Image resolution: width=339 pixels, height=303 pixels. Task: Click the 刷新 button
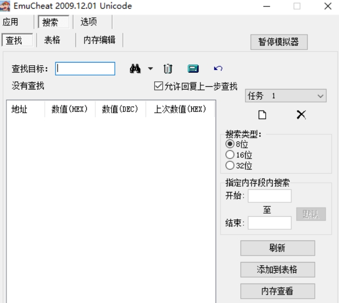click(278, 248)
